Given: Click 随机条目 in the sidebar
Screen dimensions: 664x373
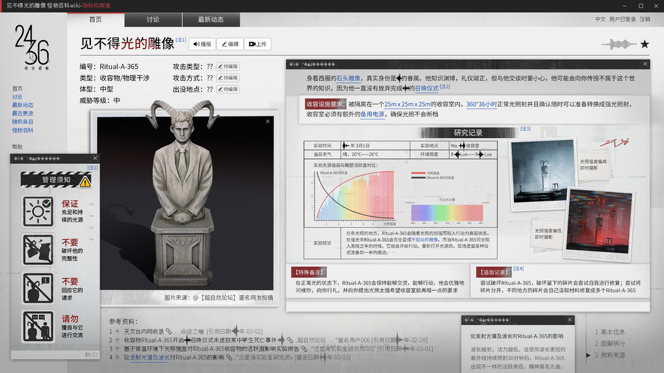Looking at the screenshot, I should 23,121.
